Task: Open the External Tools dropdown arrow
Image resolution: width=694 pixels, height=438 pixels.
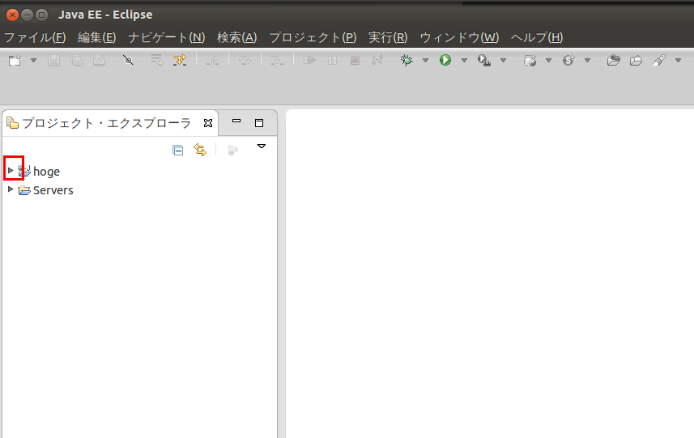Action: [x=503, y=60]
